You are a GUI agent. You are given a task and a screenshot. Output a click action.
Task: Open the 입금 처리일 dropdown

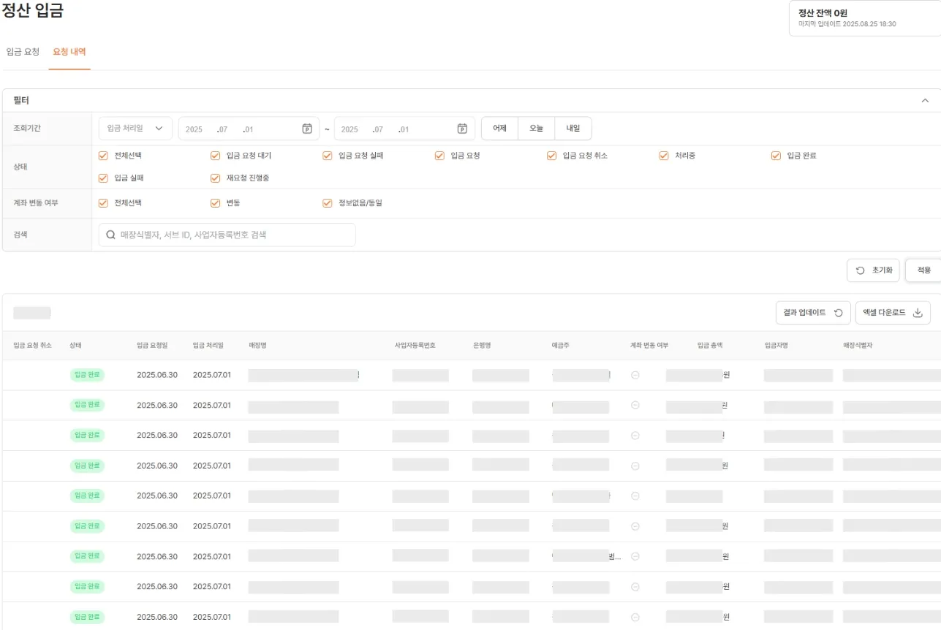135,129
